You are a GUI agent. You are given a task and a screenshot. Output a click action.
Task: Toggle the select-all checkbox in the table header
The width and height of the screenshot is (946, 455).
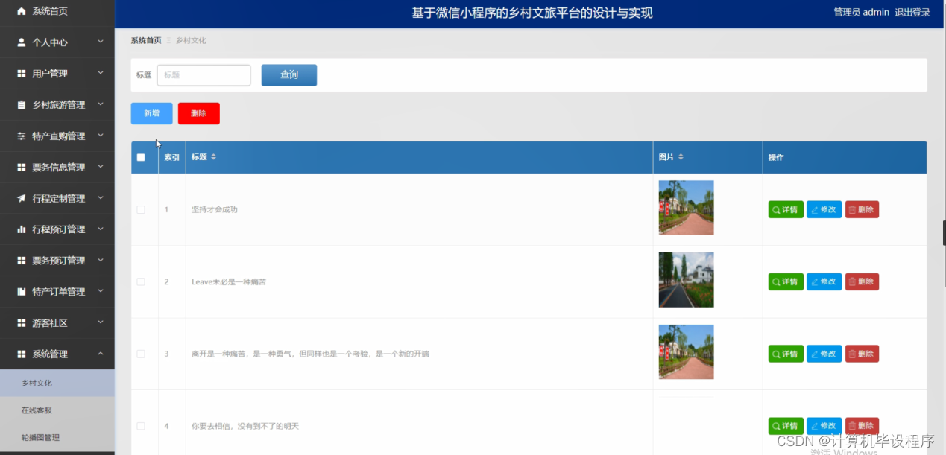coord(140,157)
